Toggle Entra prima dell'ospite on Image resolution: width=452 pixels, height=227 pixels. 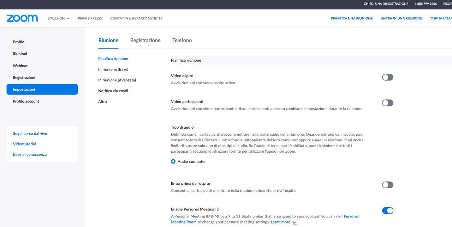pyautogui.click(x=387, y=185)
